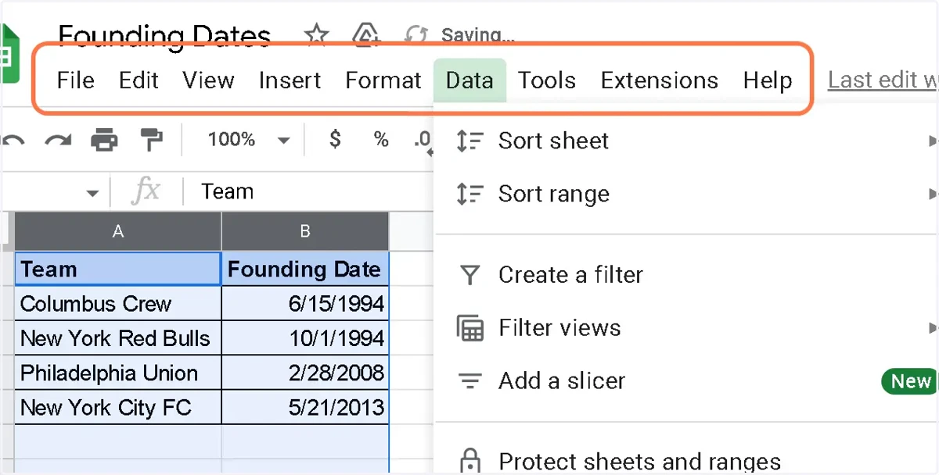Open the Extensions menu
The width and height of the screenshot is (939, 475).
[x=660, y=80]
